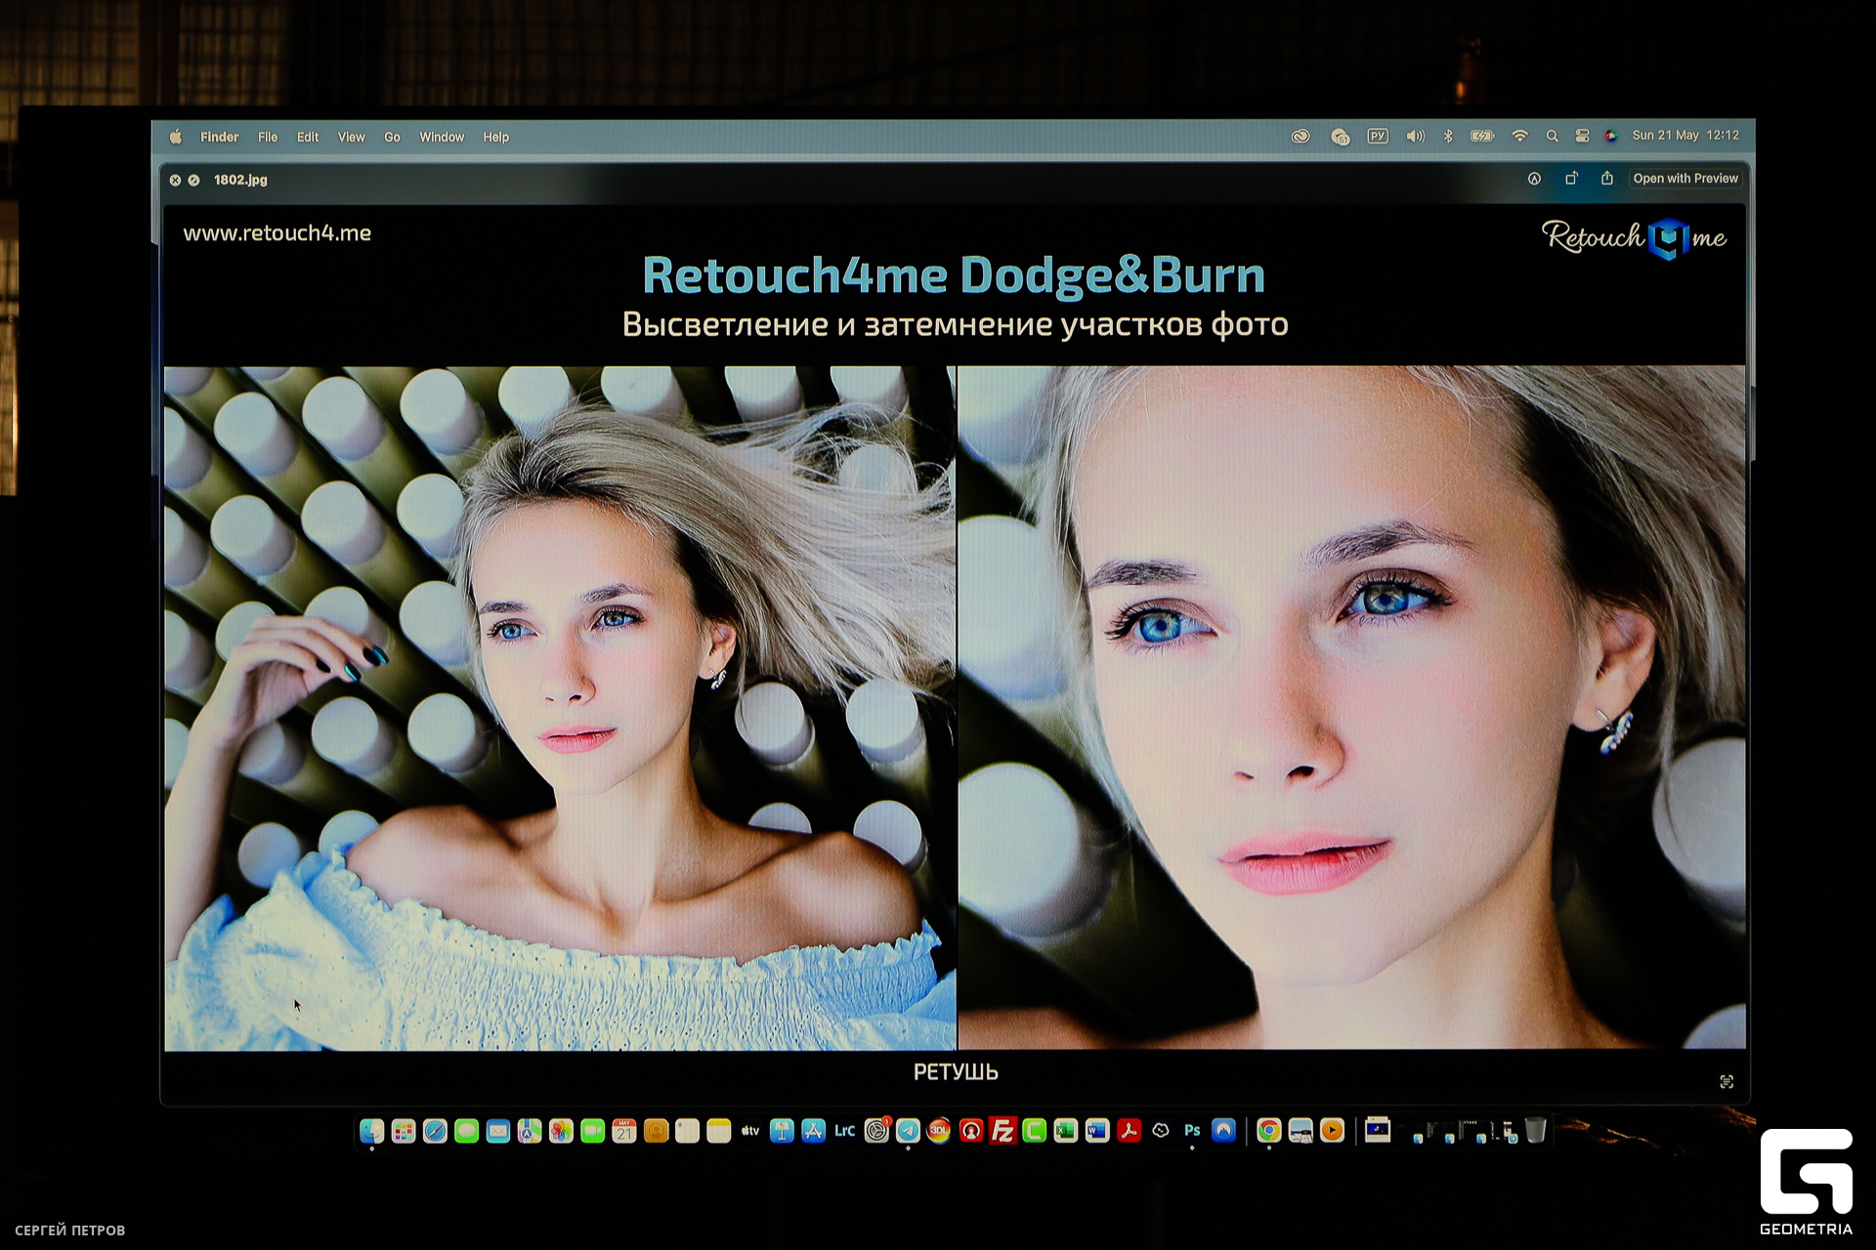Screen dimensions: 1876x1250
Task: Click the Share icon in Quick Look
Action: tap(1607, 179)
